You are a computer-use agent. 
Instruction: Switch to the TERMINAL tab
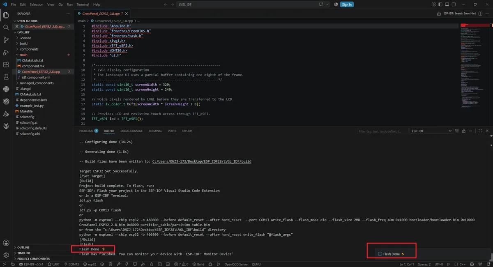point(155,131)
